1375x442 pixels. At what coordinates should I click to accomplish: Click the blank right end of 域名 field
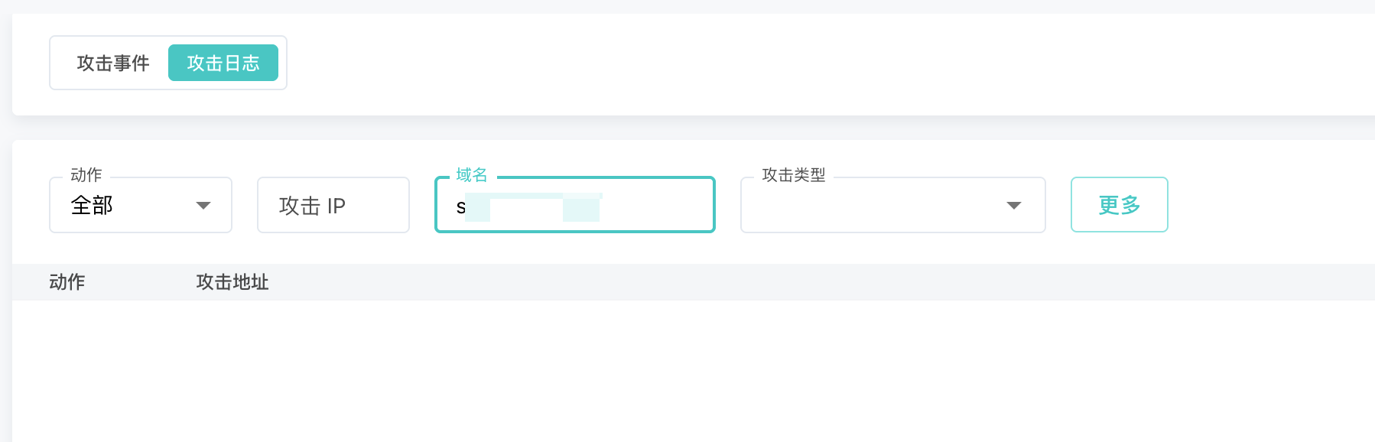[x=673, y=205]
